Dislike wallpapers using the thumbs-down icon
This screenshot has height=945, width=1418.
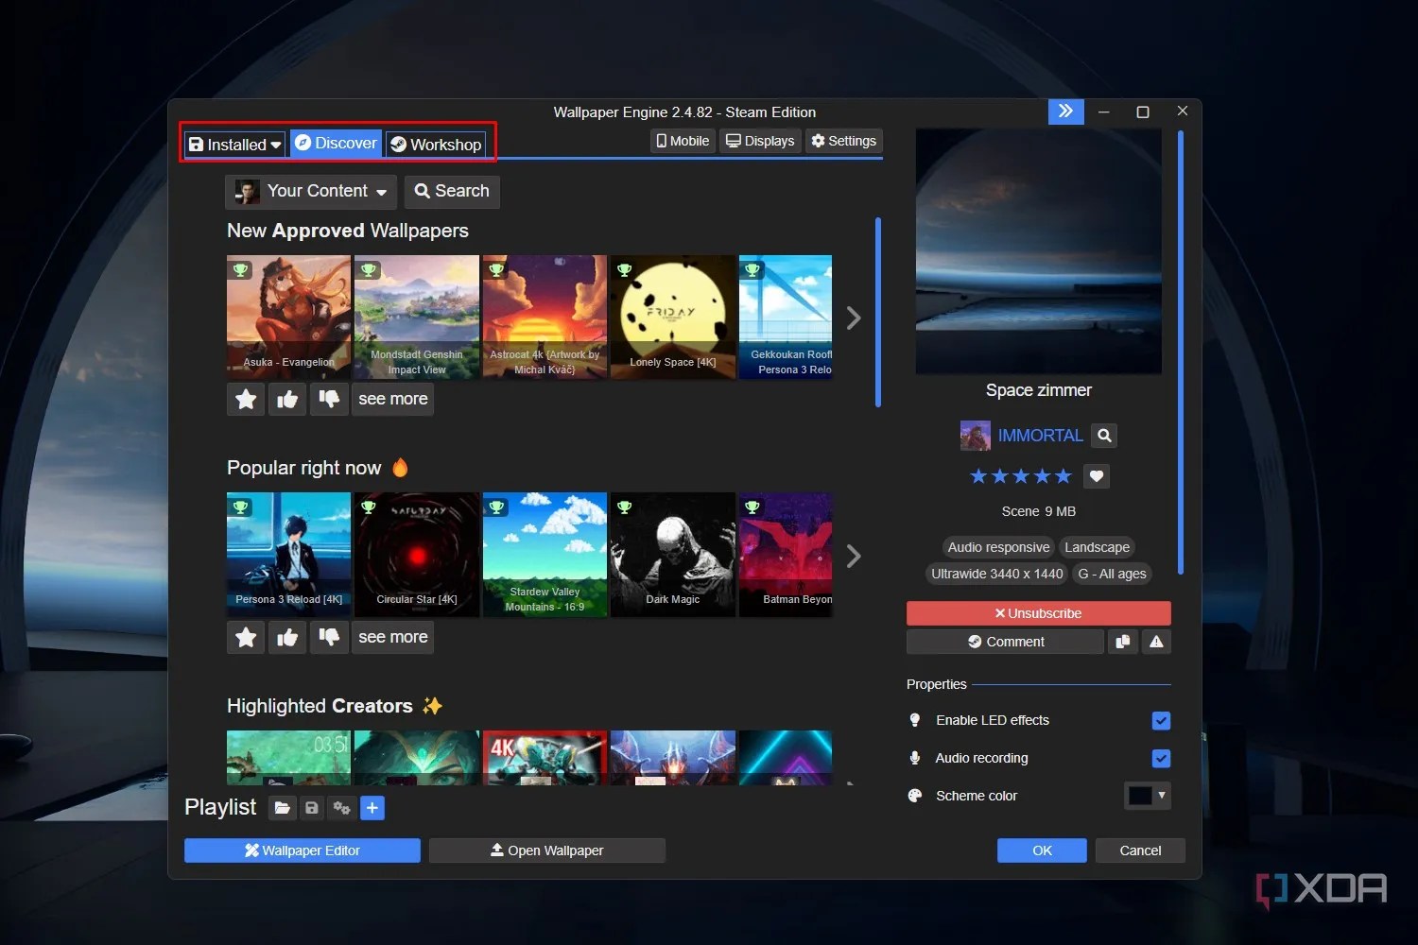329,399
